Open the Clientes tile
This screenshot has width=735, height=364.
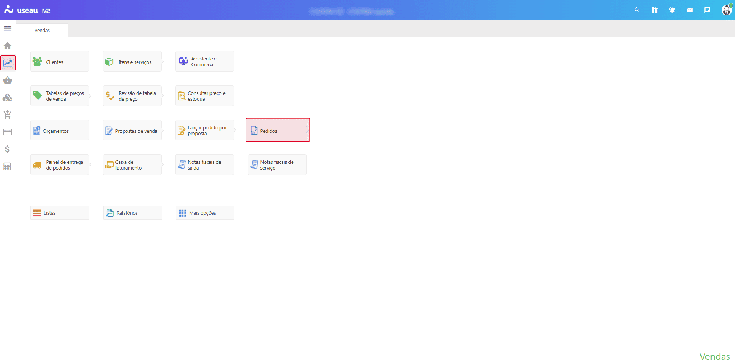59,62
